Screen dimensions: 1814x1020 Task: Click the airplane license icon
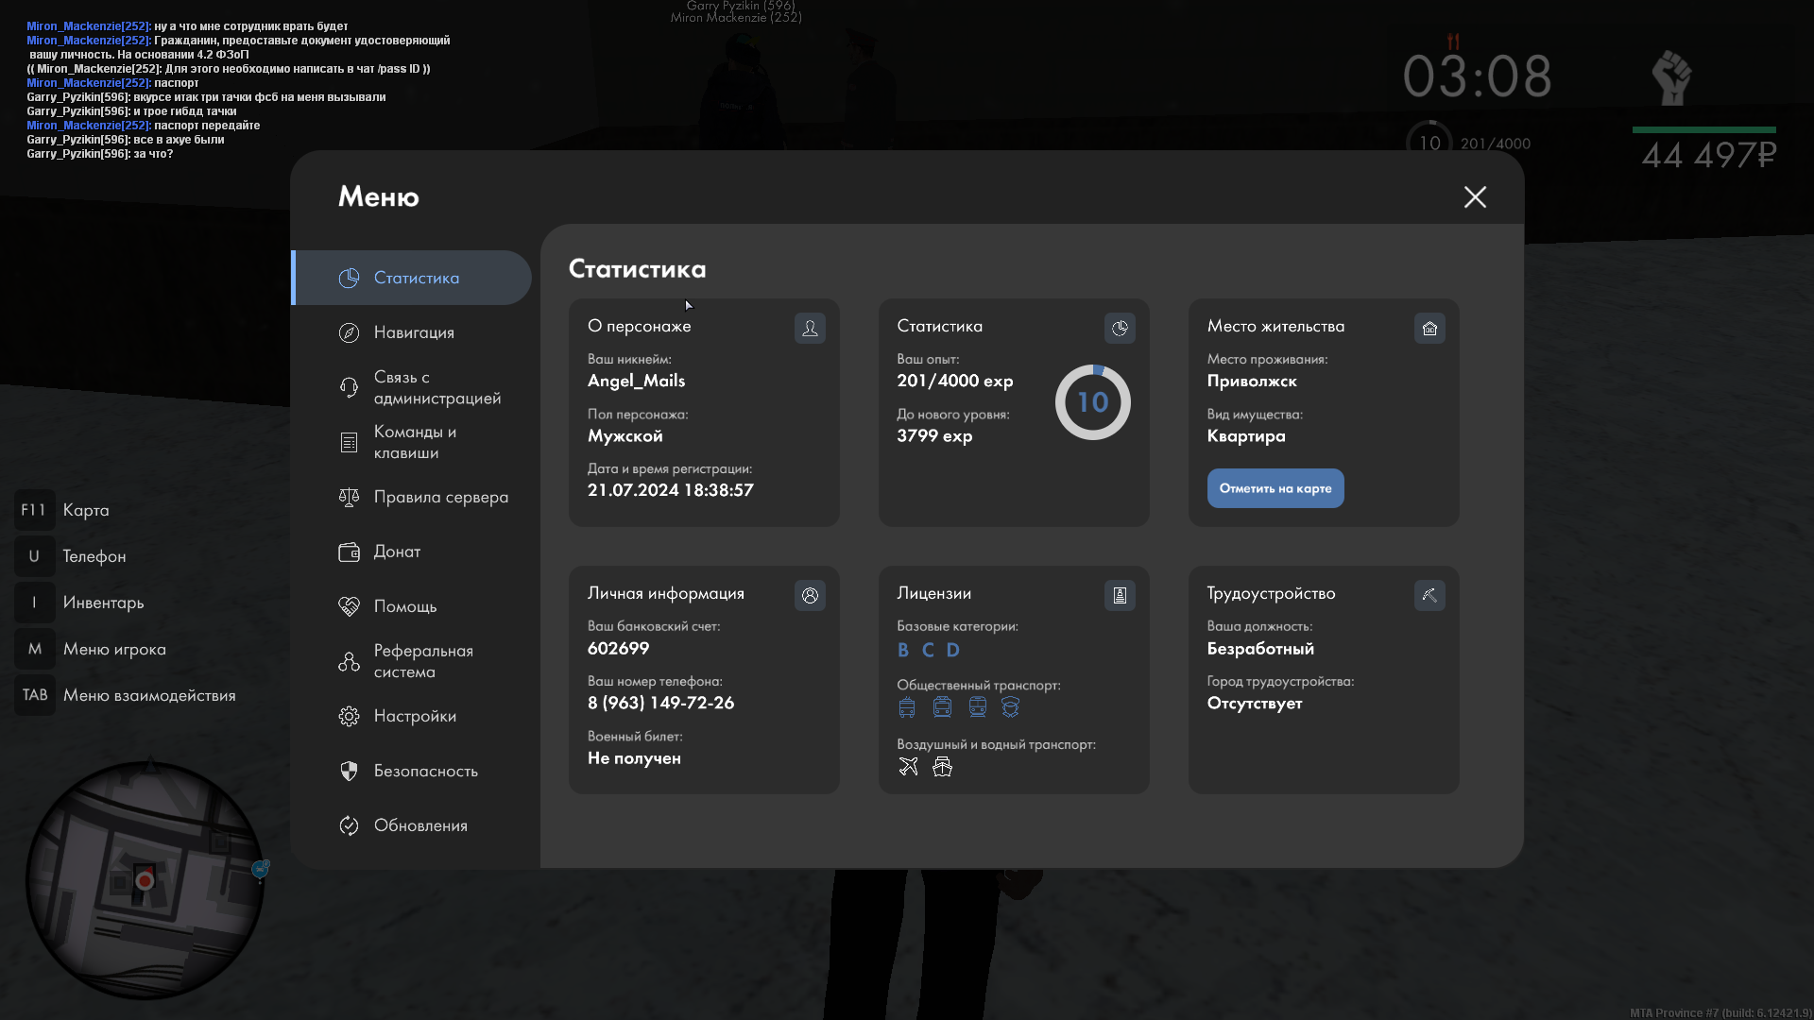[908, 767]
